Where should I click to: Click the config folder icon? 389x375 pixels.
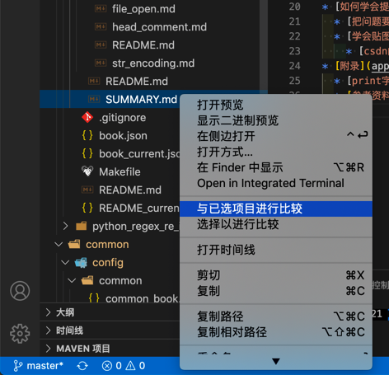pos(81,263)
